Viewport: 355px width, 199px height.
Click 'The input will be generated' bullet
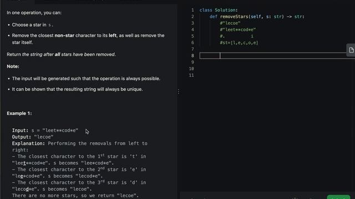(86, 78)
